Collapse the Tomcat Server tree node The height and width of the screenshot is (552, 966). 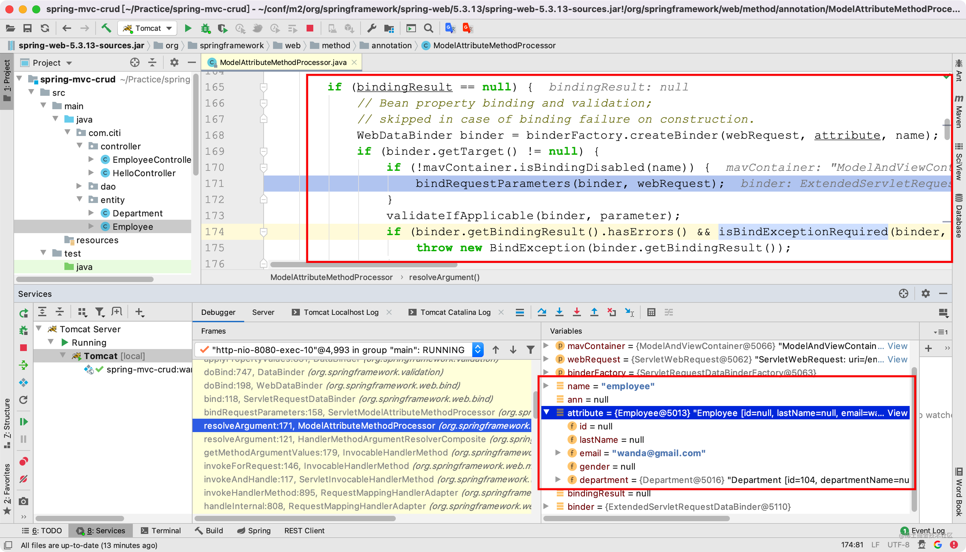[39, 328]
